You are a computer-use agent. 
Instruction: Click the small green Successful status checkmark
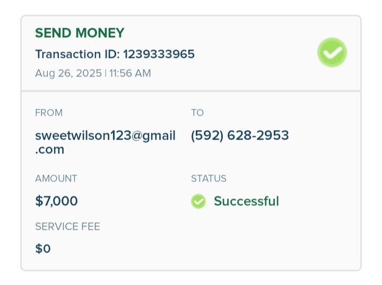pyautogui.click(x=198, y=201)
